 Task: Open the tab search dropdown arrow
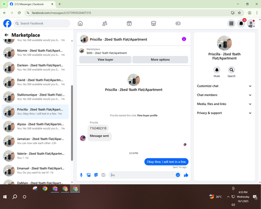[4, 4]
